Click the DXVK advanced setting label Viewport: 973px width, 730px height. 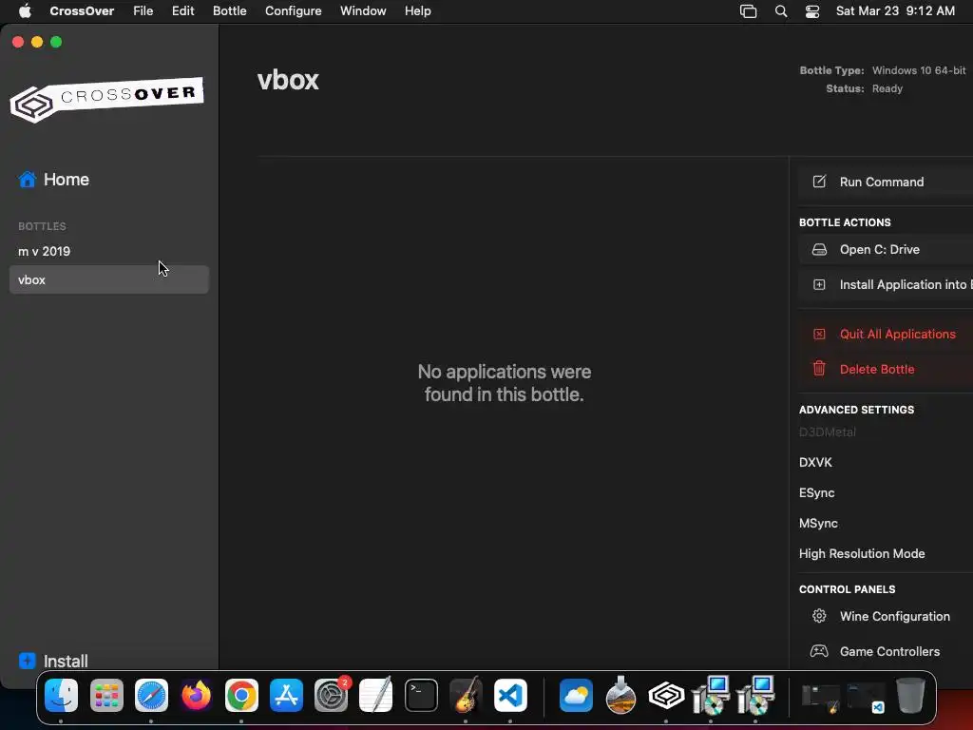pyautogui.click(x=815, y=463)
